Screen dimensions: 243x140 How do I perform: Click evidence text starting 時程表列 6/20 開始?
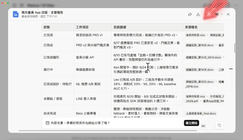tap(145, 99)
